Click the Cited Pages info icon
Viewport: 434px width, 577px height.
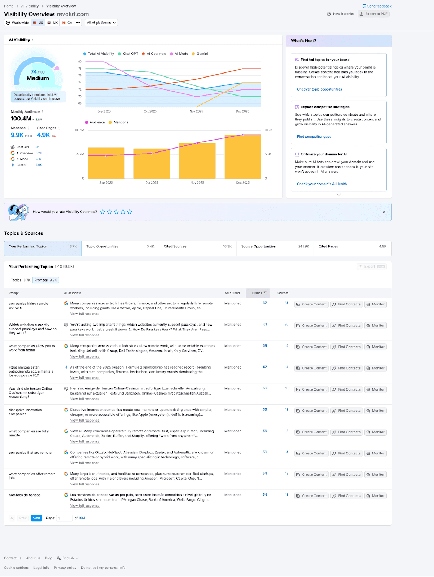click(59, 128)
